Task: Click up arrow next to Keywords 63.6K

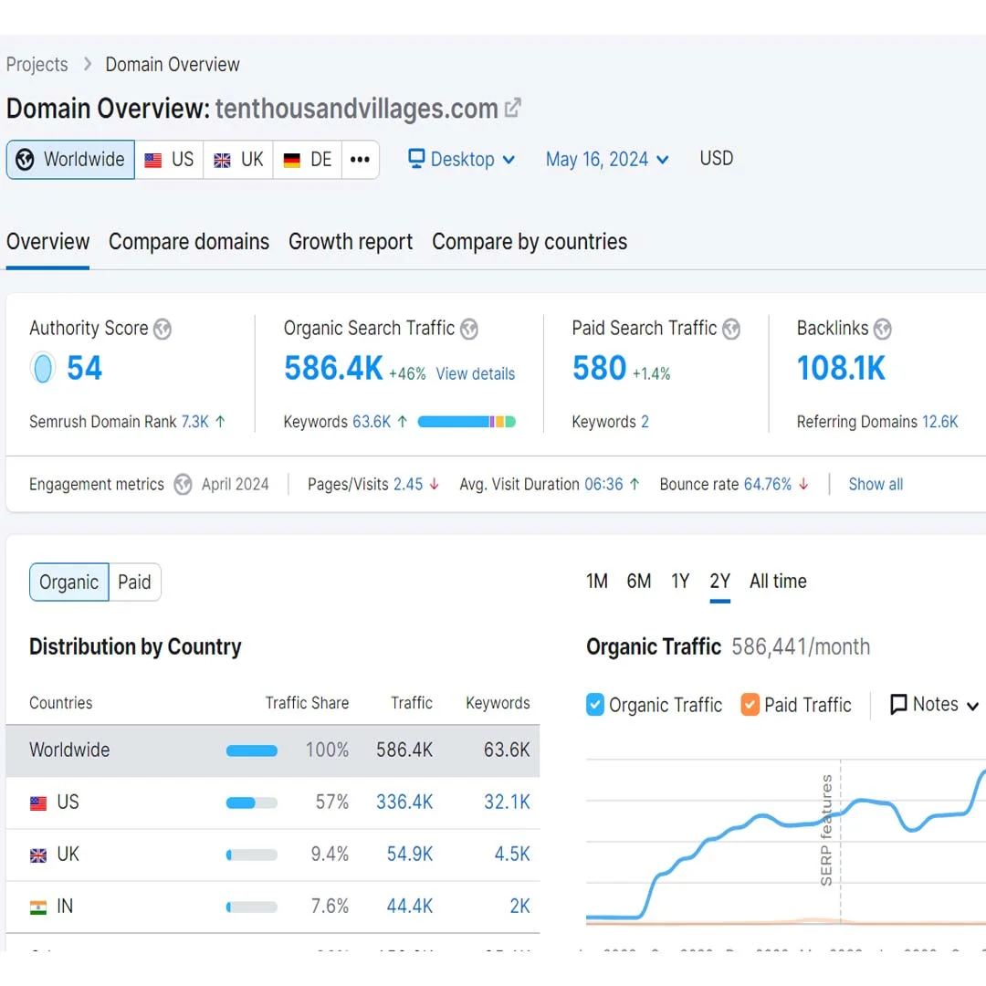Action: pos(403,421)
